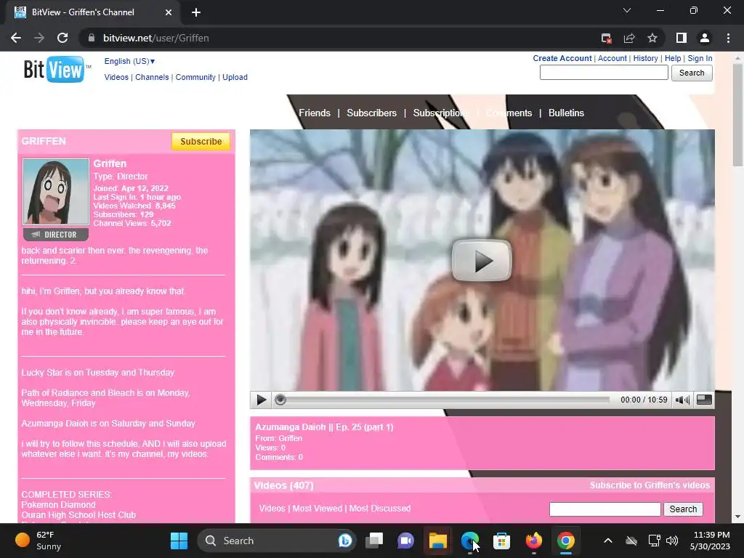Mute the video with the speaker icon

tap(682, 400)
